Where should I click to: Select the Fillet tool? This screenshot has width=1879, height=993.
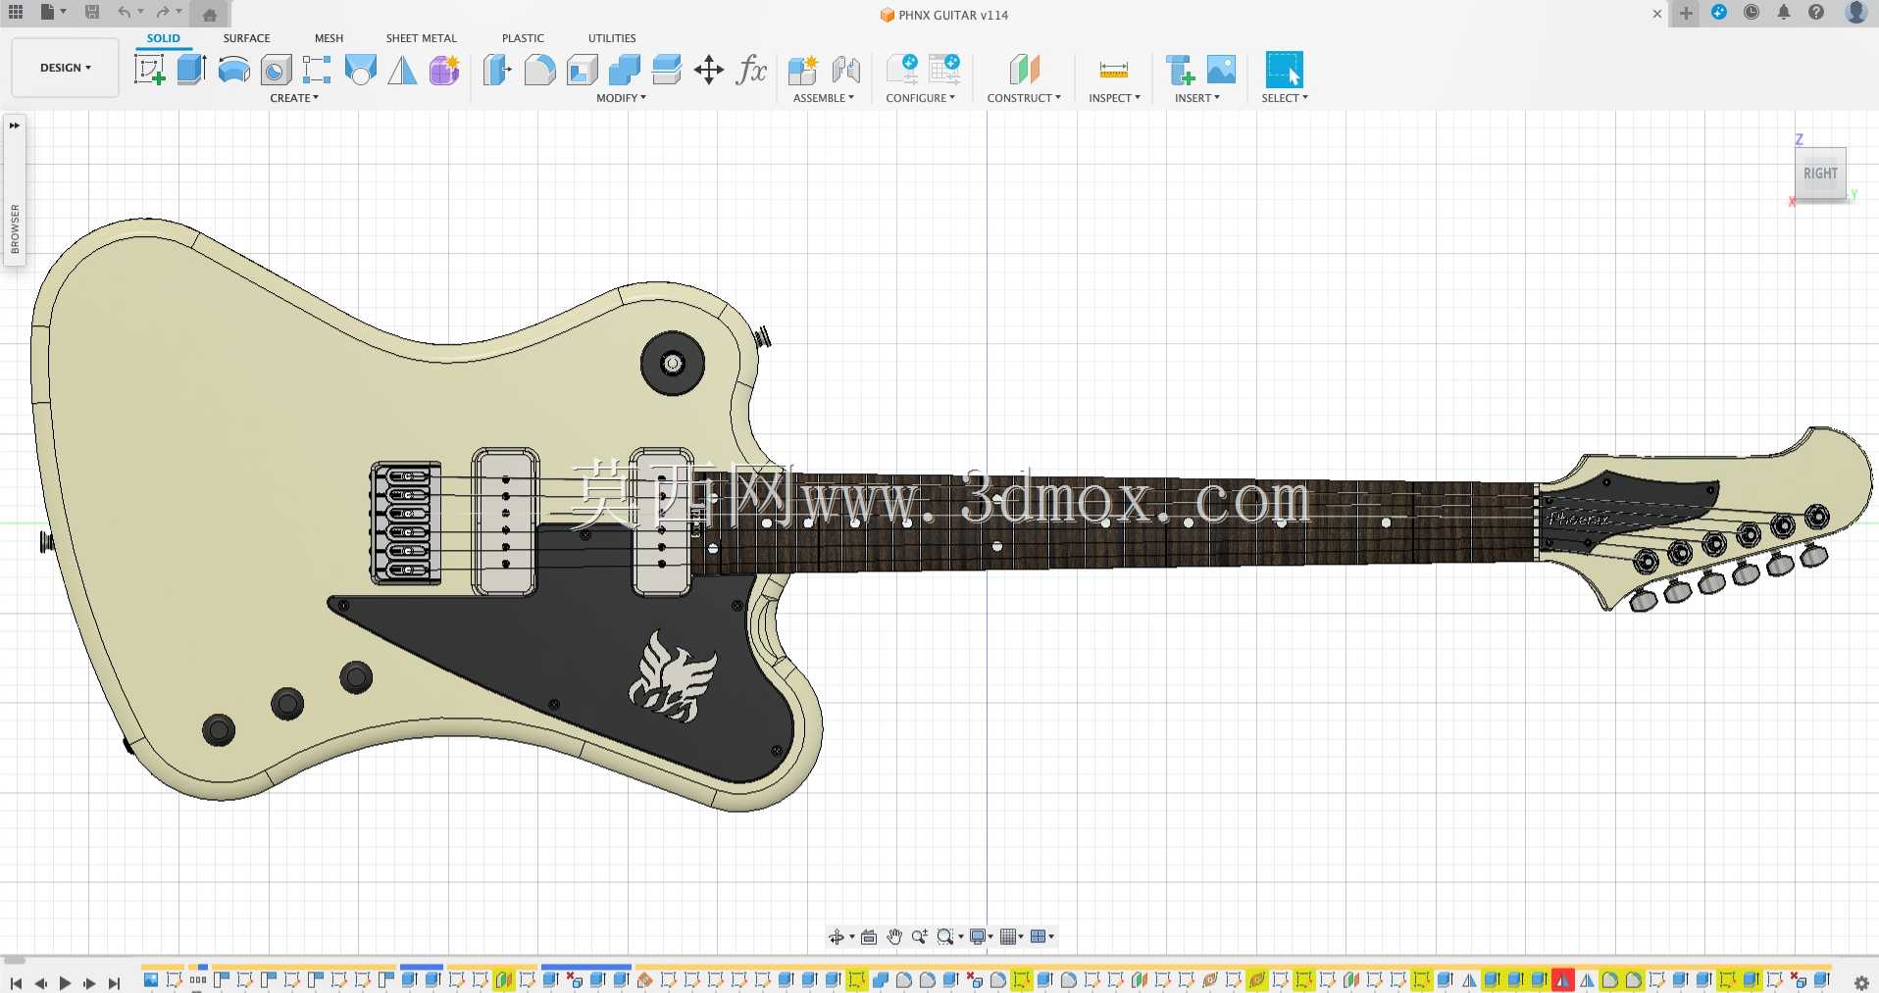coord(539,70)
